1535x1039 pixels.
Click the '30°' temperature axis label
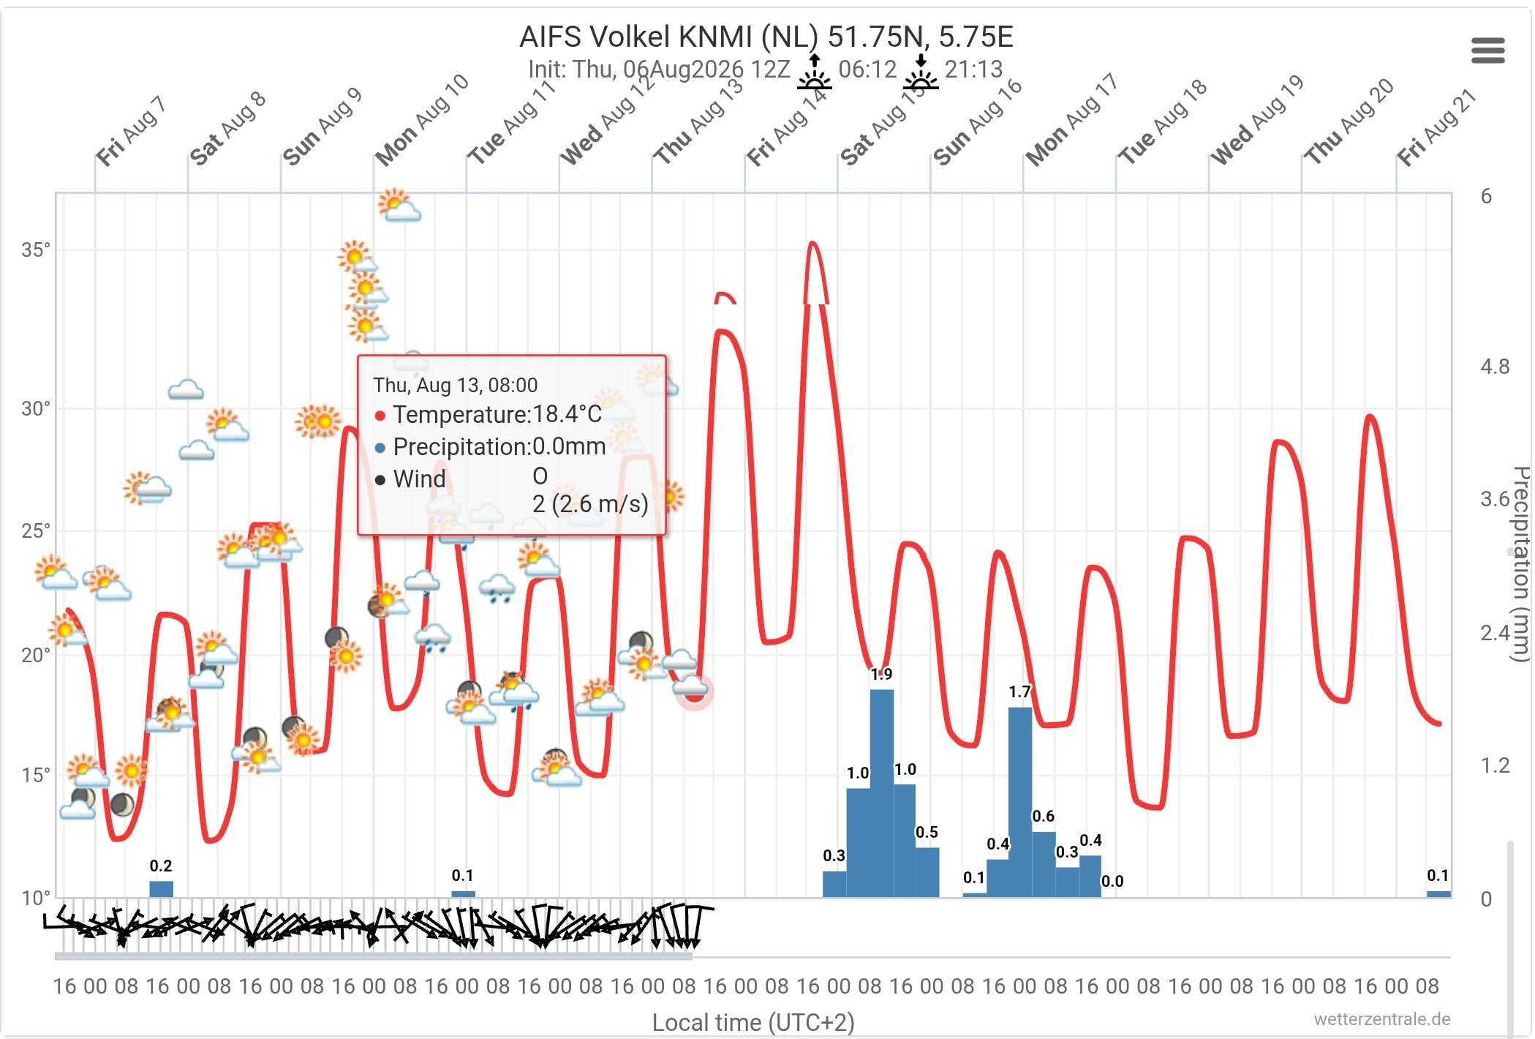(36, 408)
